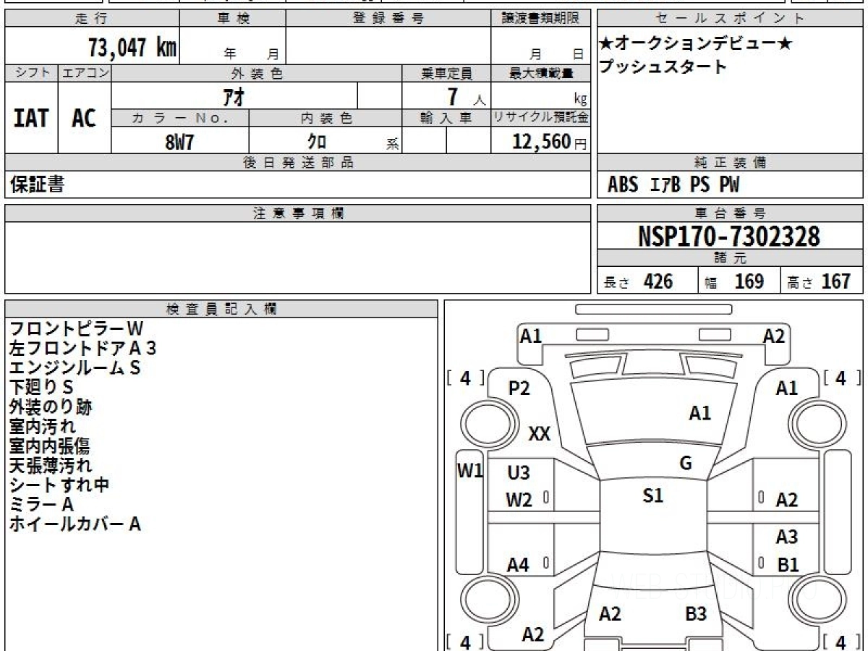Select the 外装色 header
Viewport: 868px width, 651px height.
click(x=257, y=73)
